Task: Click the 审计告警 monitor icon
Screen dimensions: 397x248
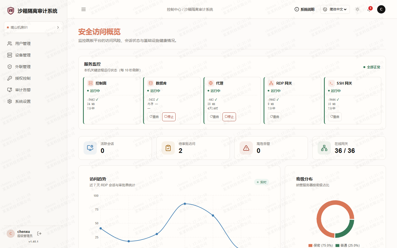Action: pyautogui.click(x=10, y=90)
